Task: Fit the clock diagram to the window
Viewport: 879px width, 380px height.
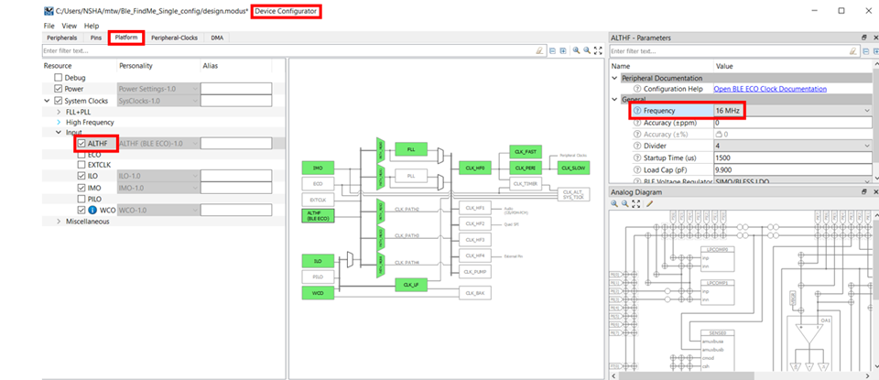Action: click(598, 50)
